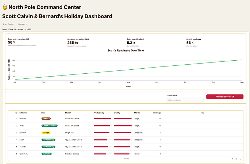
Task: Click the Santa emoji logo
Action: pyautogui.click(x=5, y=8)
